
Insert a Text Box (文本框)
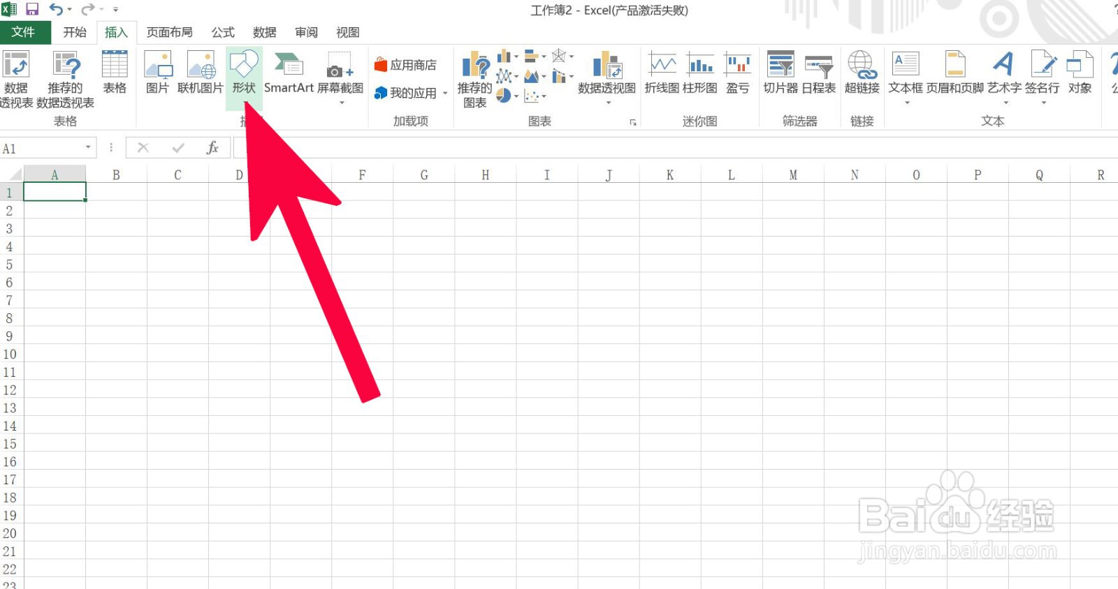[x=906, y=78]
